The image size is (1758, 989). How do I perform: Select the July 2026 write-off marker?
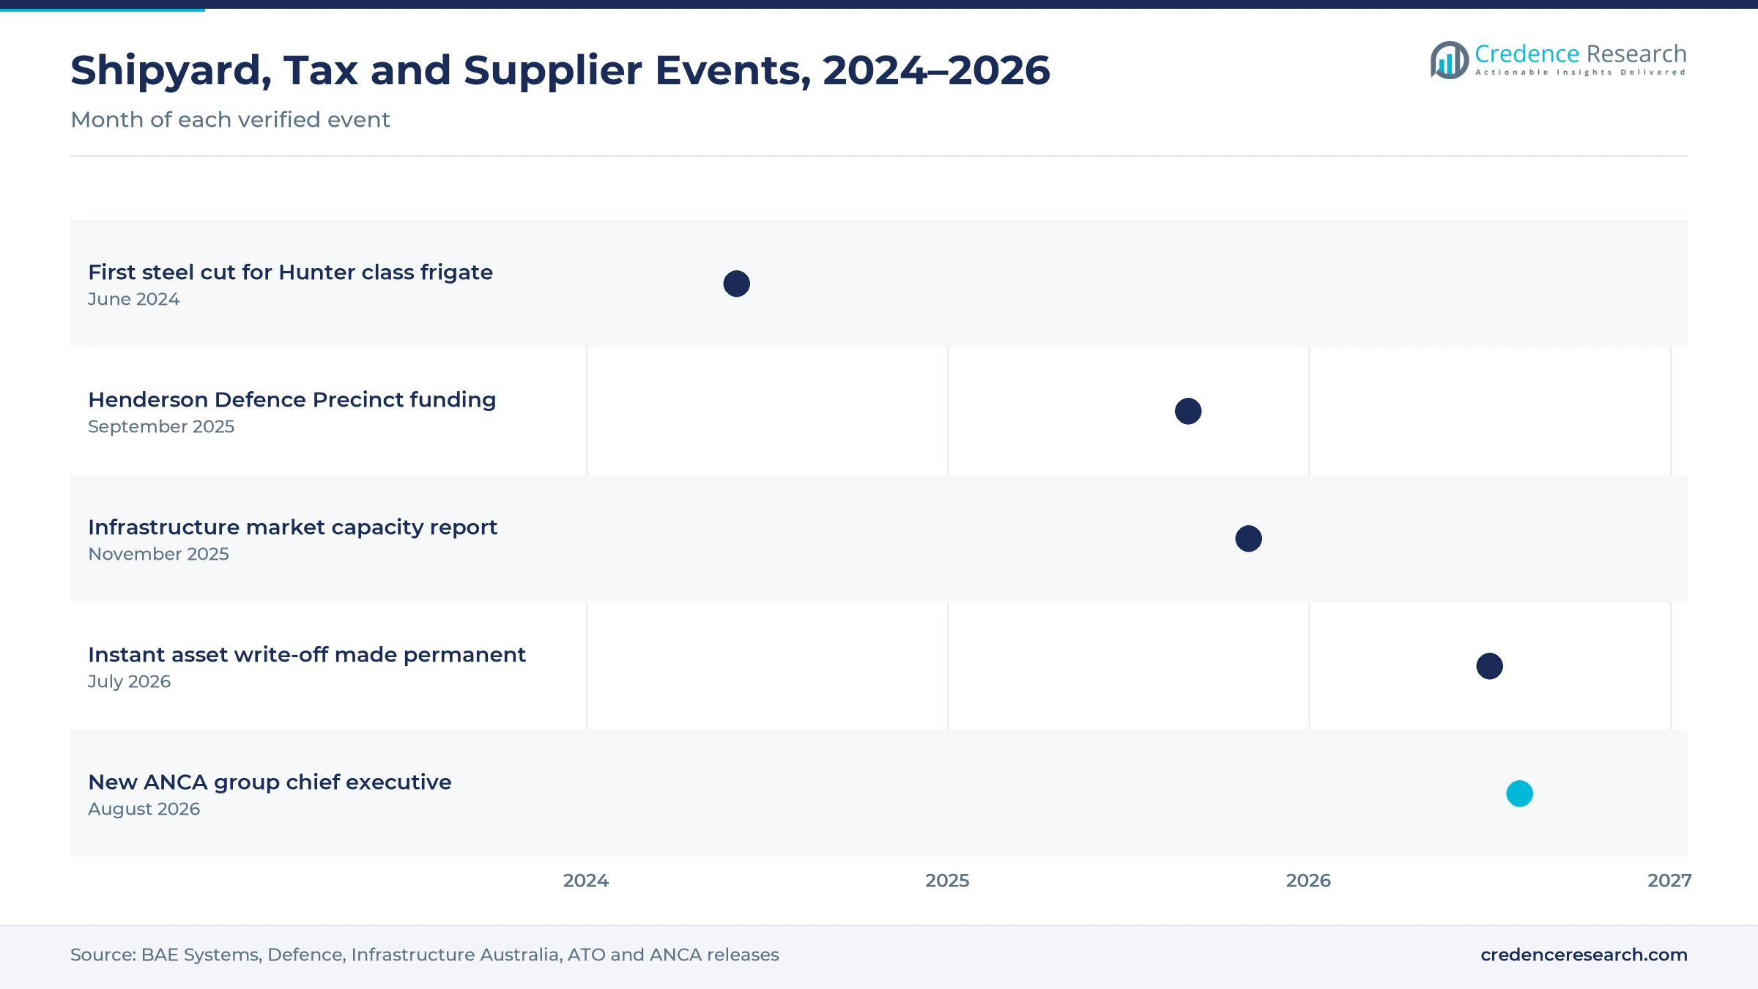click(x=1489, y=666)
